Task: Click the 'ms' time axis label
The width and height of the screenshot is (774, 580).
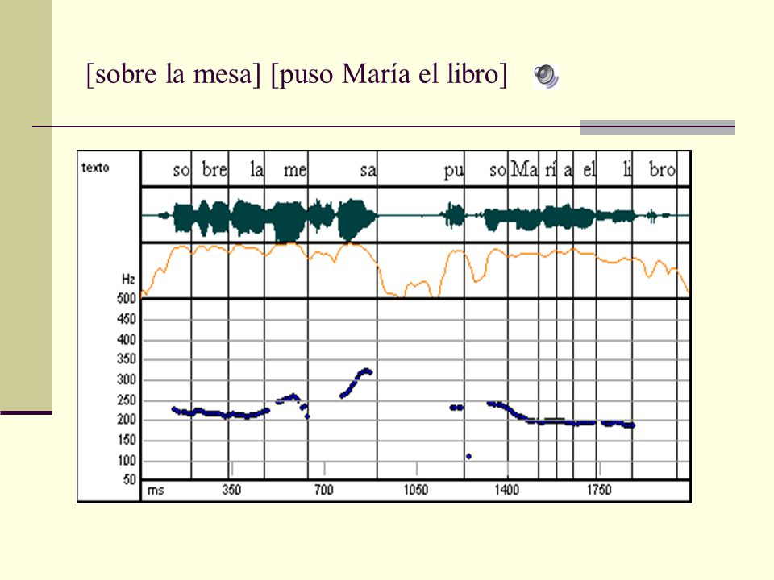Action: click(156, 491)
